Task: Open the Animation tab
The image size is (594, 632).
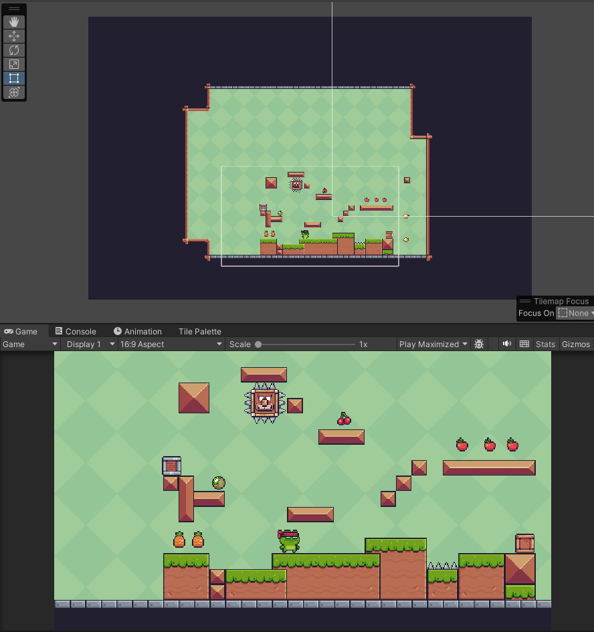Action: (138, 331)
